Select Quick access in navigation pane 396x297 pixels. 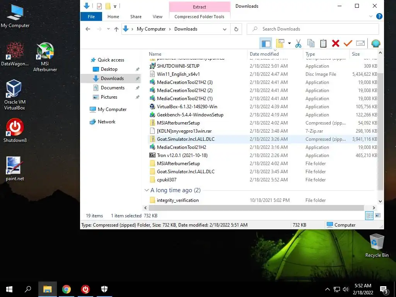coord(111,60)
